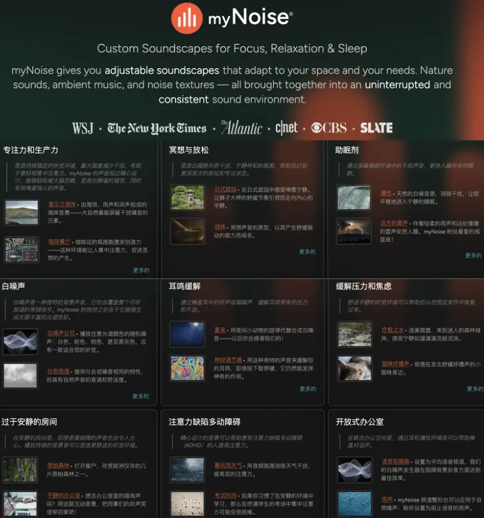Follow the 日式庭园 link

coord(225,190)
